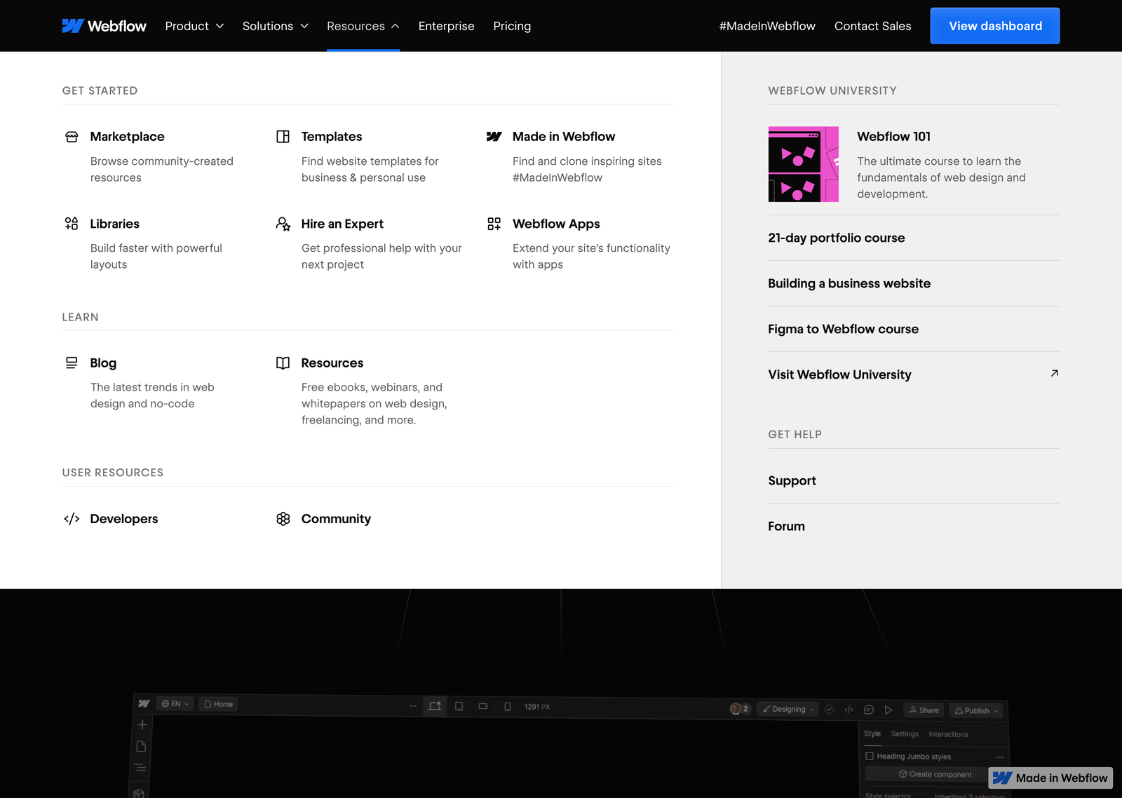Click the Webflow 101 course thumbnail

(803, 164)
